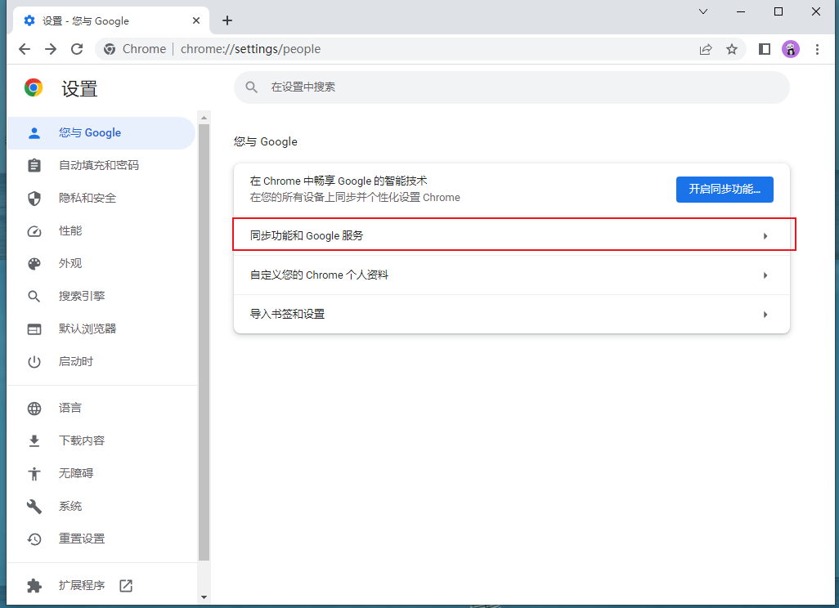The image size is (839, 608).
Task: Open 无障碍 settings section
Action: coord(101,474)
